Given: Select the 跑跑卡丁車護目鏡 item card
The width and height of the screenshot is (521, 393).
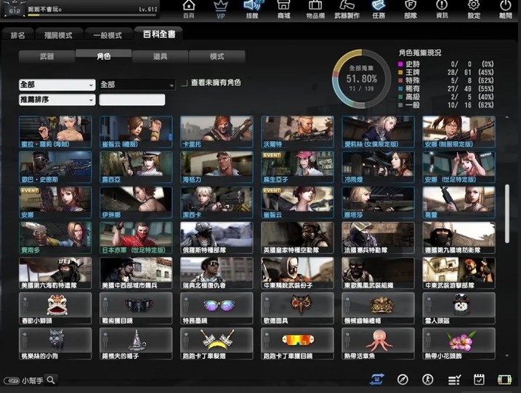Looking at the screenshot, I should pos(297,344).
